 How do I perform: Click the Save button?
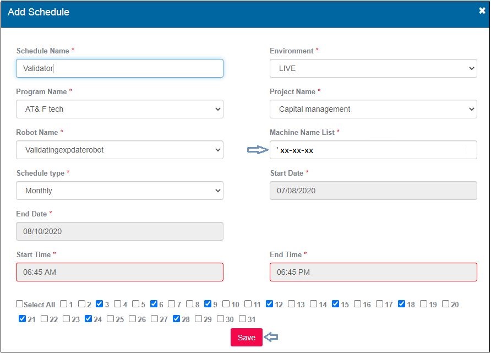click(x=246, y=338)
